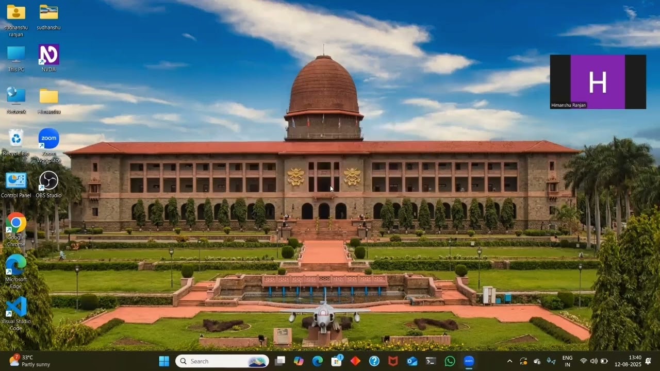This screenshot has height=371, width=660.
Task: Open the clock showing 13:40 12-08-2025
Action: point(628,361)
